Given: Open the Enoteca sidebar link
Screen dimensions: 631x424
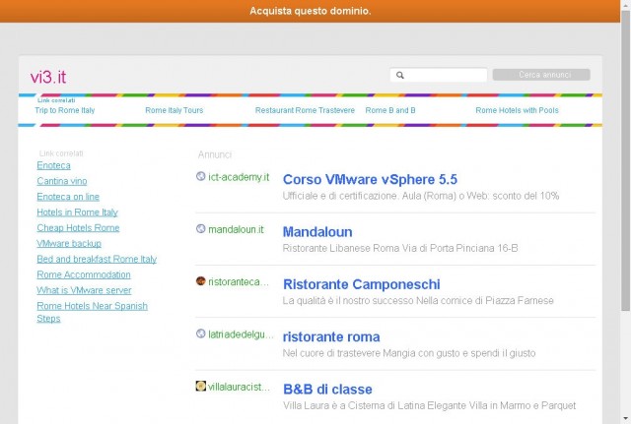Looking at the screenshot, I should click(53, 165).
